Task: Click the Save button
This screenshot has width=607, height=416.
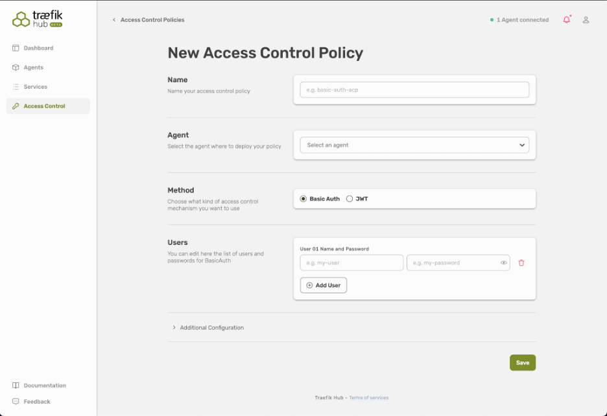Action: 522,363
